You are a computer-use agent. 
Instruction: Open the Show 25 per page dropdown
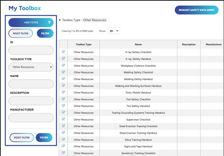tap(114, 31)
